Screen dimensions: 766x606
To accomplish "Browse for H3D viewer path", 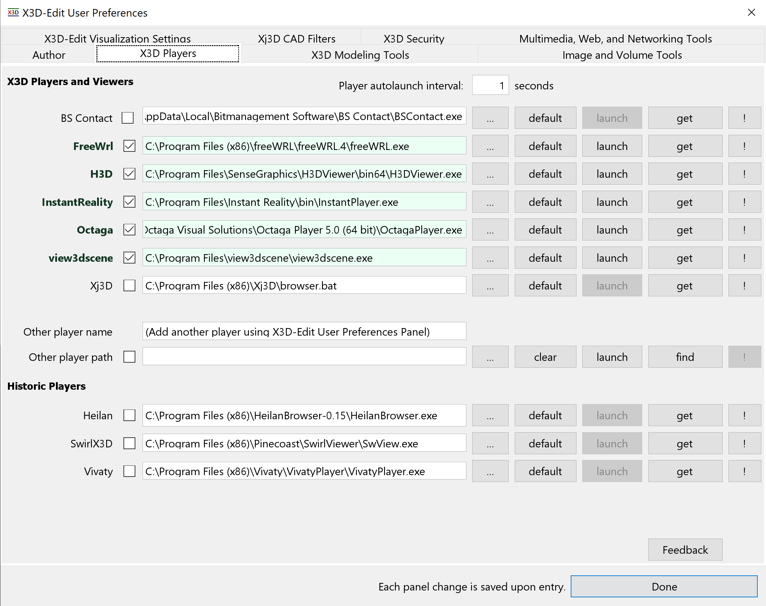I will [490, 174].
